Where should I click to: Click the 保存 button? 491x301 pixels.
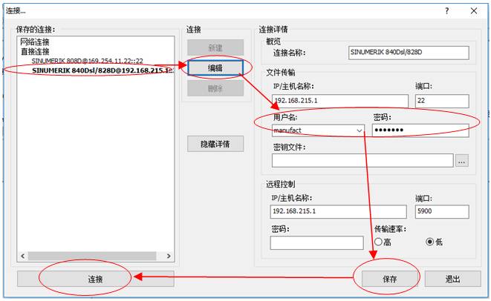tap(389, 279)
